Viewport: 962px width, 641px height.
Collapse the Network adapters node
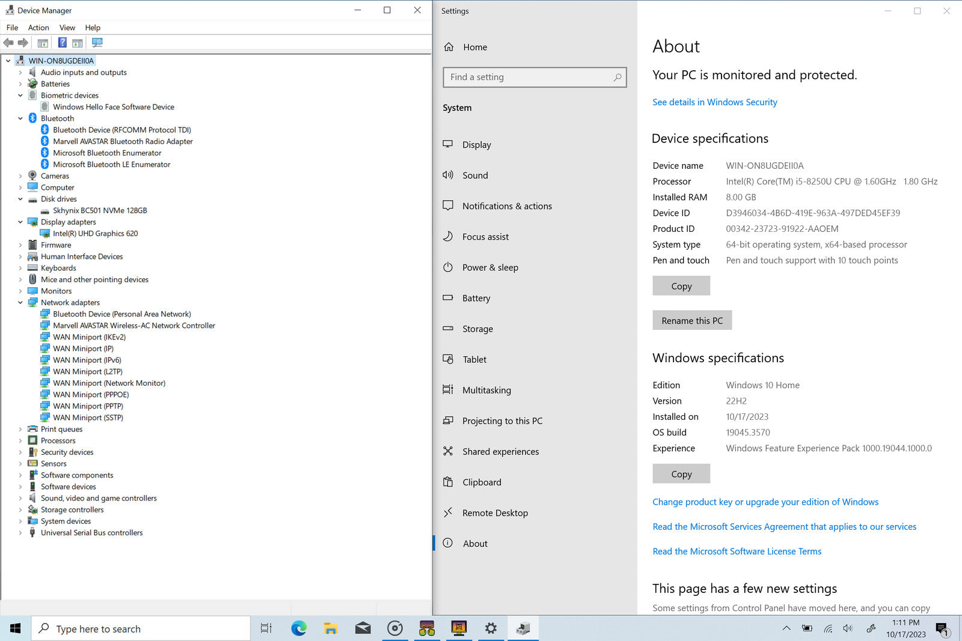click(20, 303)
